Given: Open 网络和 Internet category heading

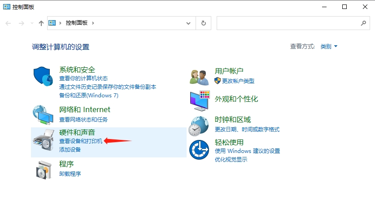Looking at the screenshot, I should pyautogui.click(x=85, y=109).
